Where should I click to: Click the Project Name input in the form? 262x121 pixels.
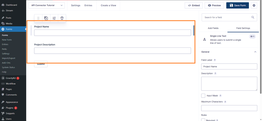(x=113, y=33)
